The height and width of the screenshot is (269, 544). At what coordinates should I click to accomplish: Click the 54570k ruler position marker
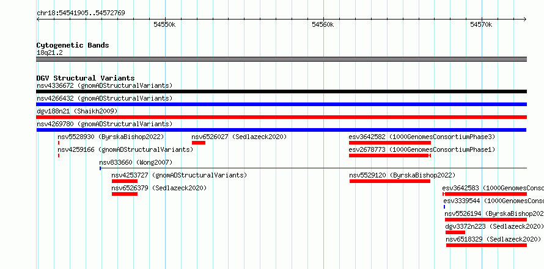481,24
